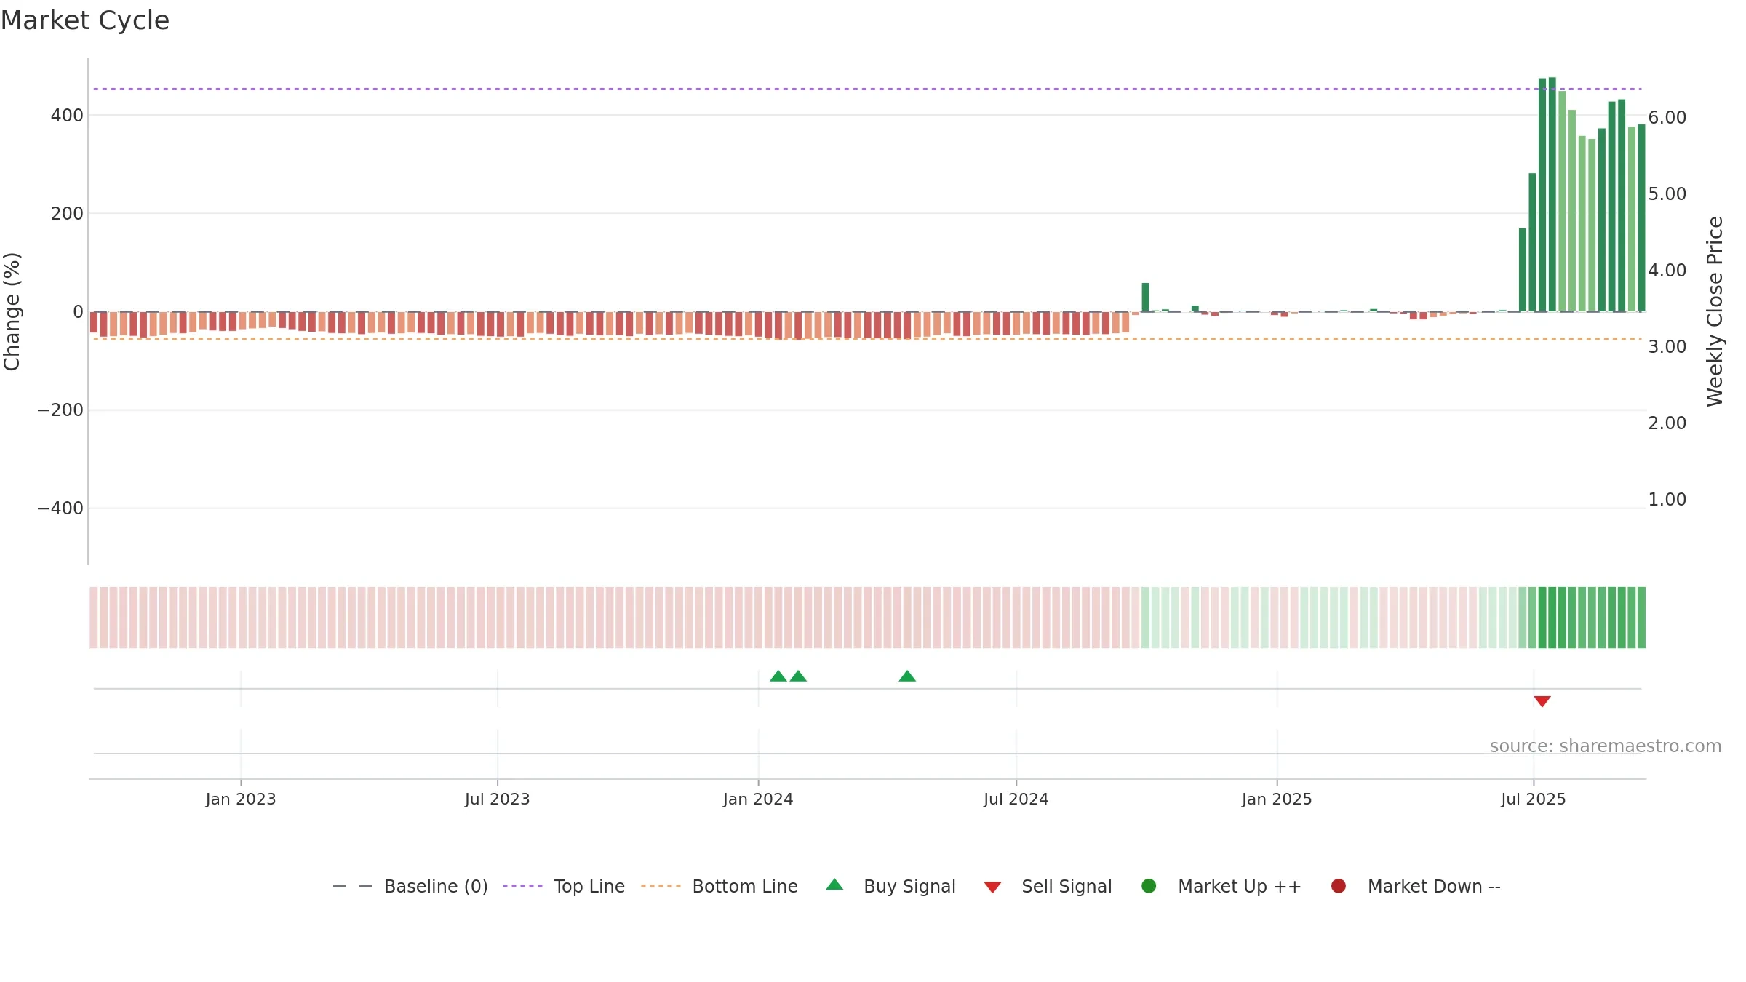Toggle the Sell Signal legend label

(1067, 887)
